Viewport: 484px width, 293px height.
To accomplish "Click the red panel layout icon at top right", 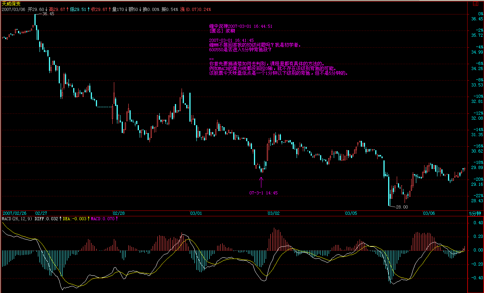I will coord(475,4).
